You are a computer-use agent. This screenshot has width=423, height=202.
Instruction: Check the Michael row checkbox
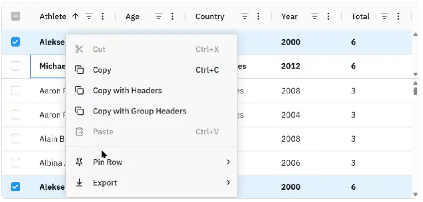(x=16, y=66)
